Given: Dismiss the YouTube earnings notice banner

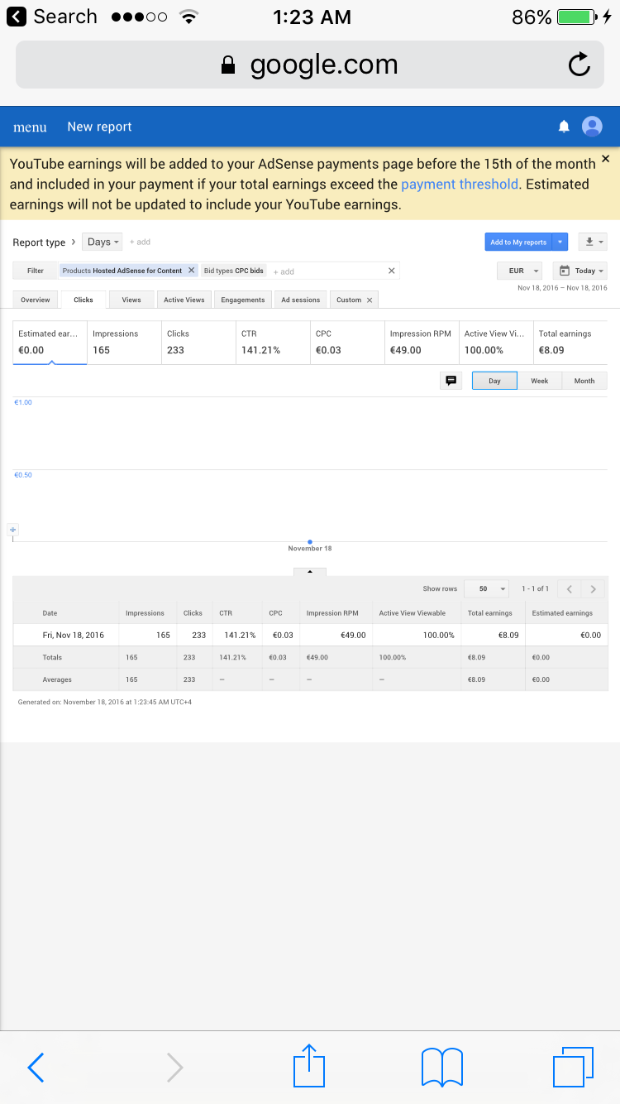Looking at the screenshot, I should tap(605, 158).
